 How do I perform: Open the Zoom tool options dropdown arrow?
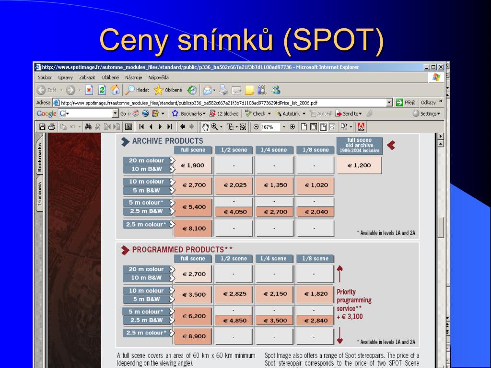[x=222, y=127]
